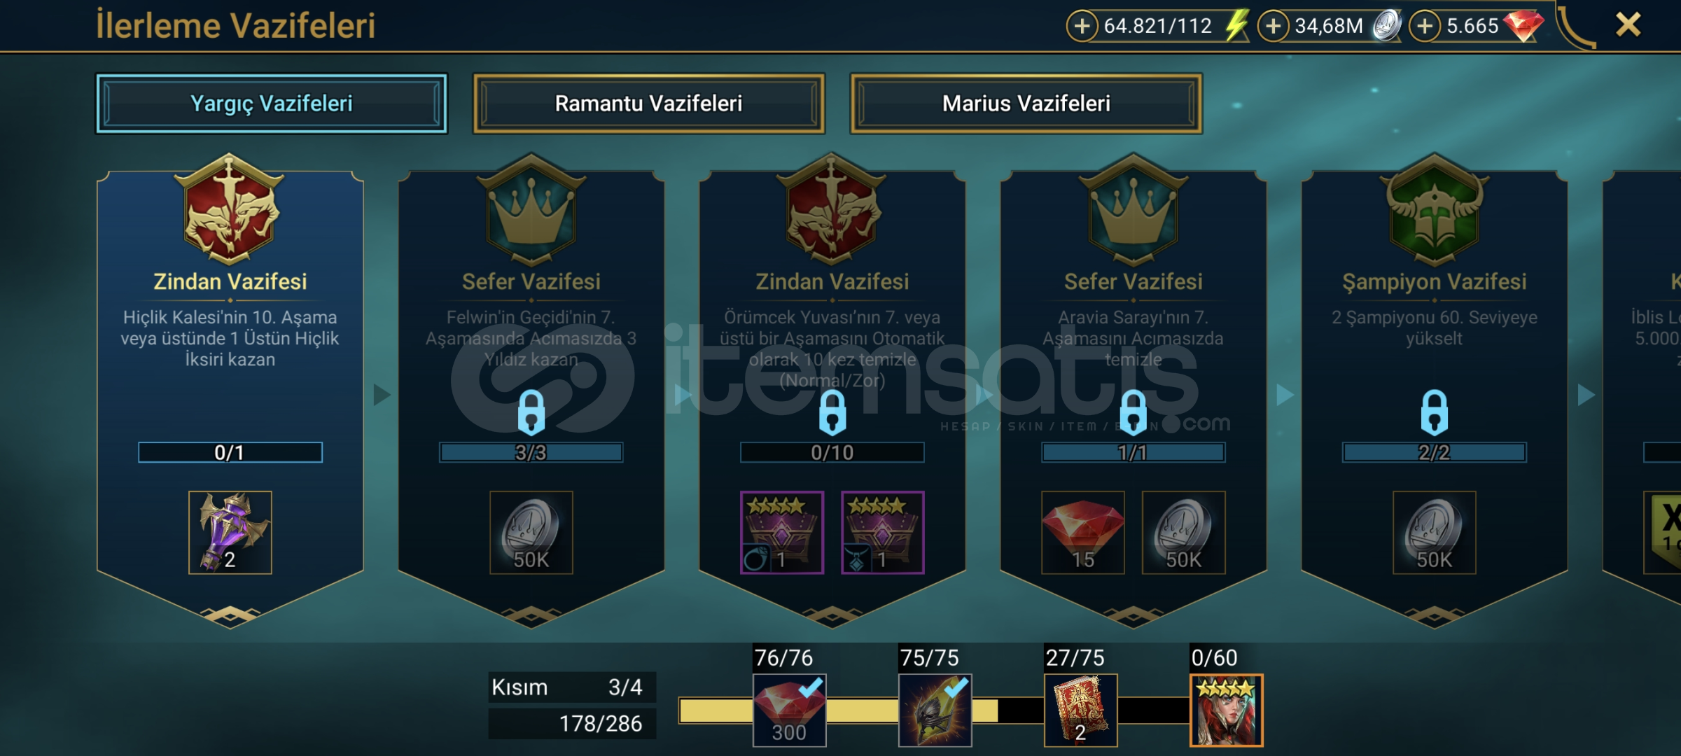Viewport: 1681px width, 756px height.
Task: Buy gems with the plus button
Action: click(1425, 27)
